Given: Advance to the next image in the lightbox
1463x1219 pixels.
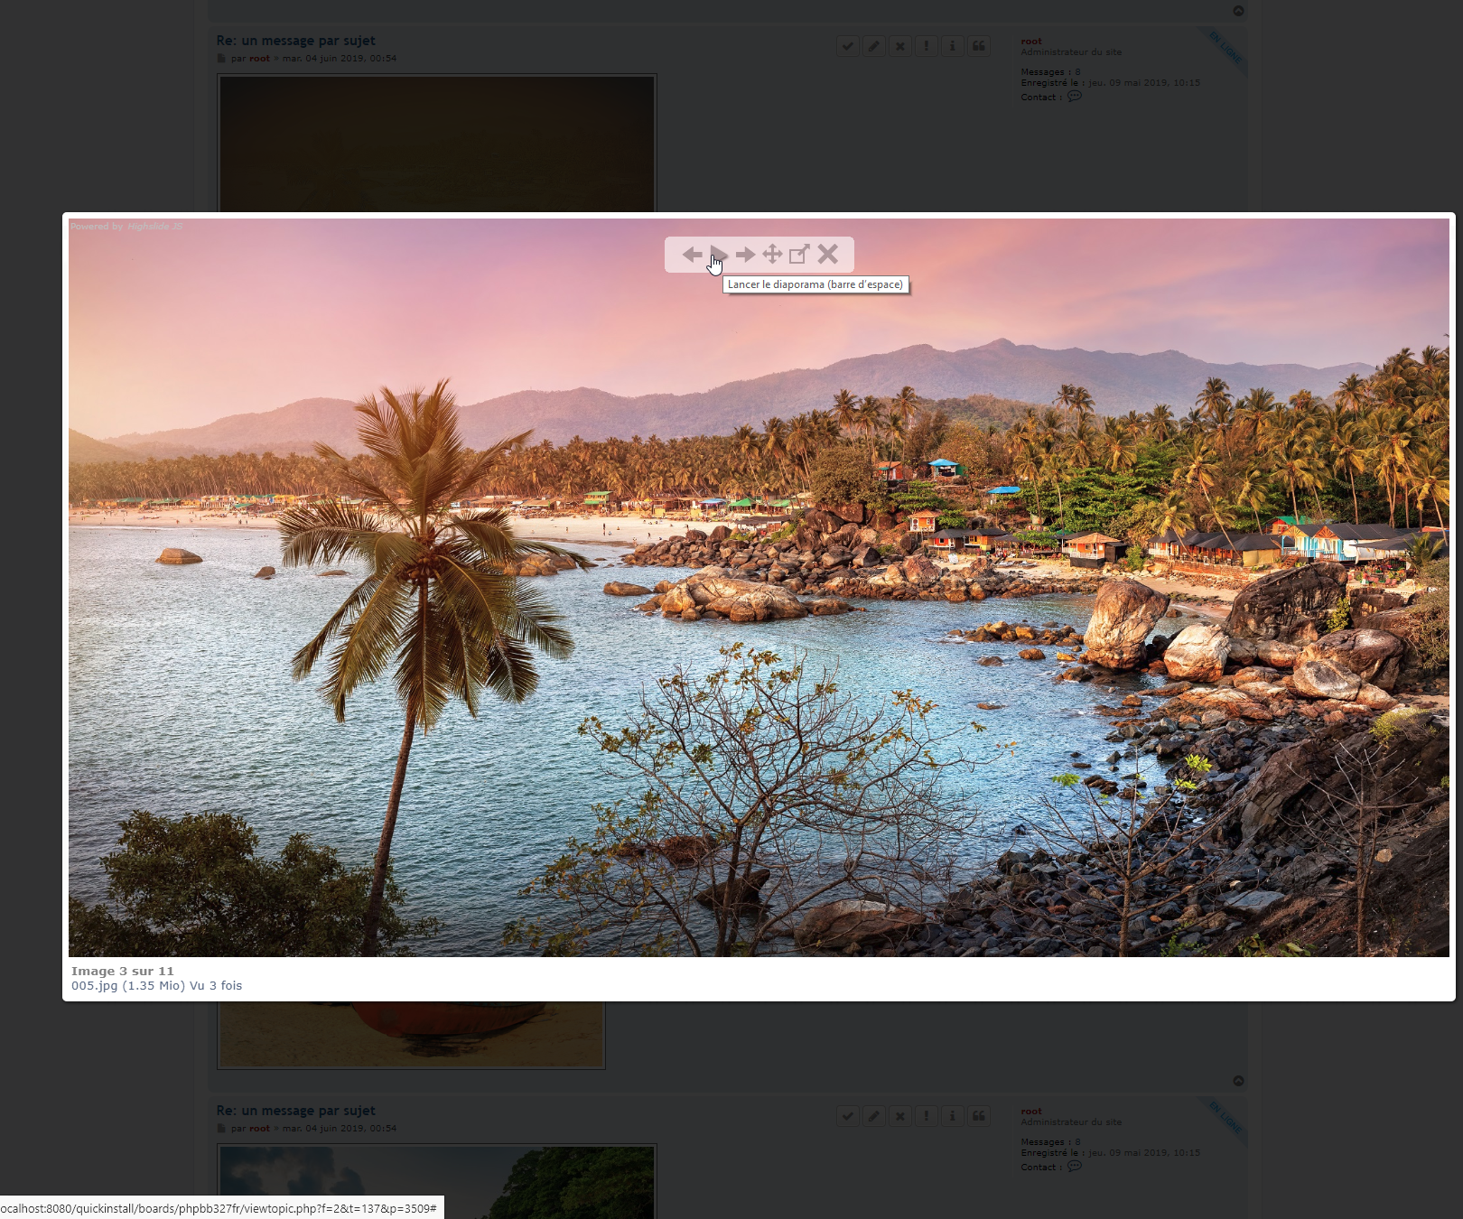Looking at the screenshot, I should coord(745,255).
